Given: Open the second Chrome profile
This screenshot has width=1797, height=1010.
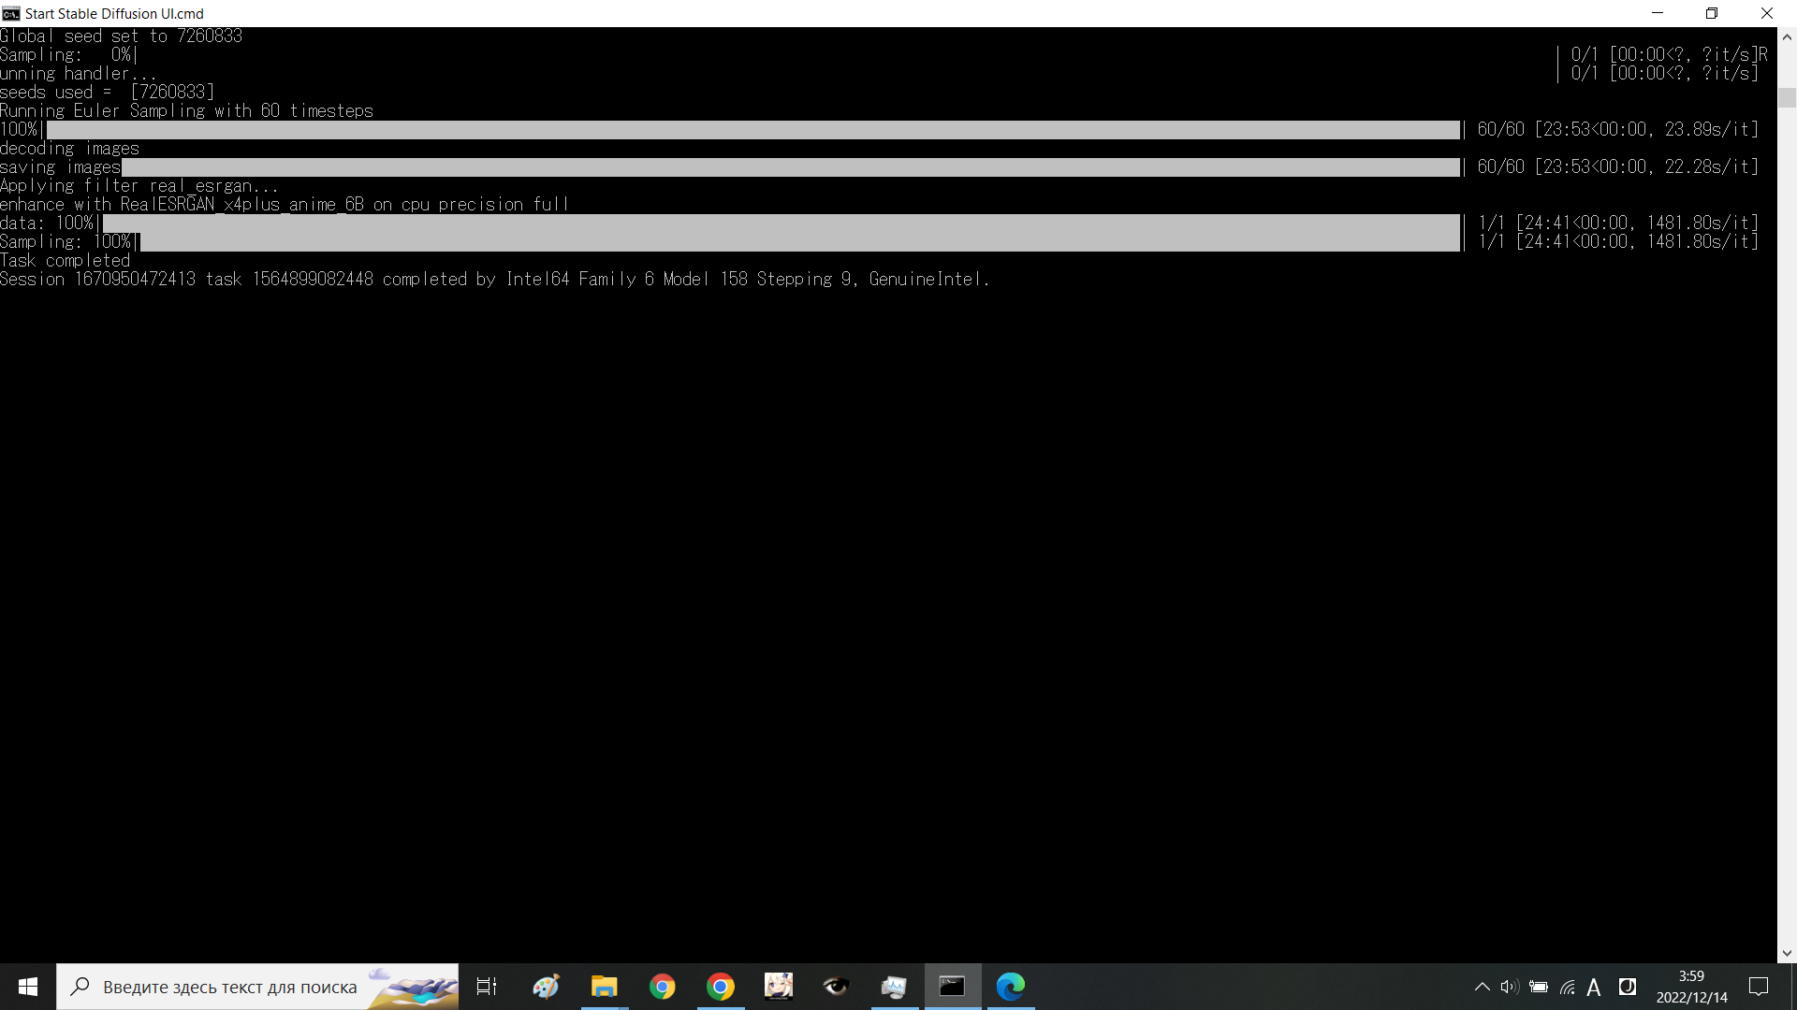Looking at the screenshot, I should pyautogui.click(x=720, y=987).
